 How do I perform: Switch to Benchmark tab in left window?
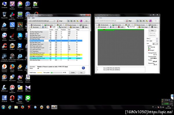pos(35,27)
